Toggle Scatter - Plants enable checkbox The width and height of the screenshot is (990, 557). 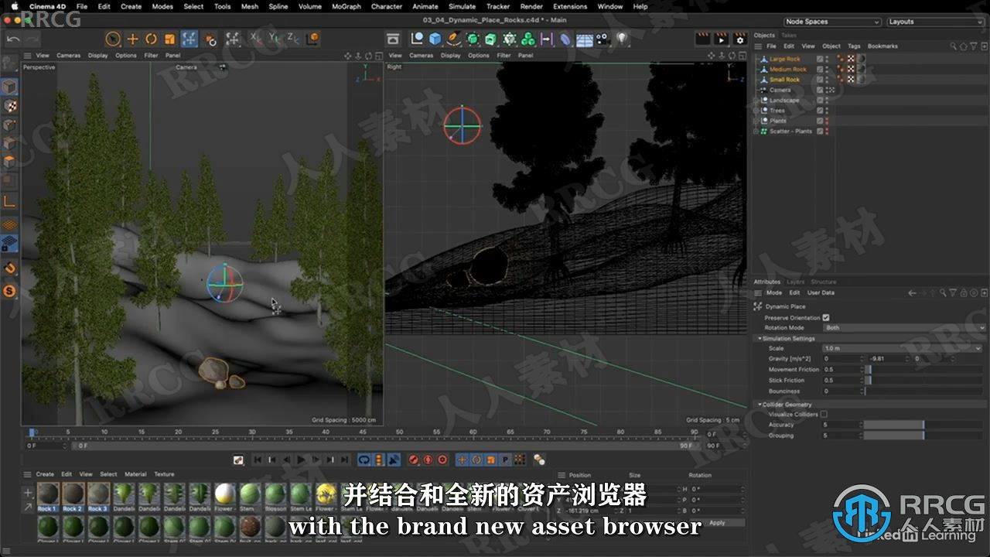[x=820, y=132]
